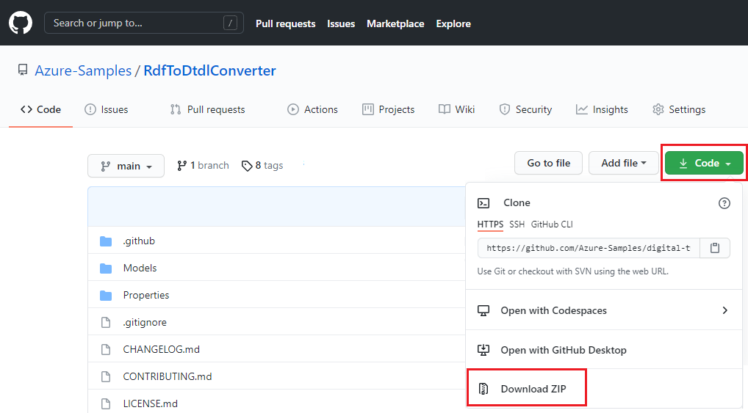This screenshot has height=413, width=748.
Task: Select the GitHub CLI clone tab
Action: point(552,224)
